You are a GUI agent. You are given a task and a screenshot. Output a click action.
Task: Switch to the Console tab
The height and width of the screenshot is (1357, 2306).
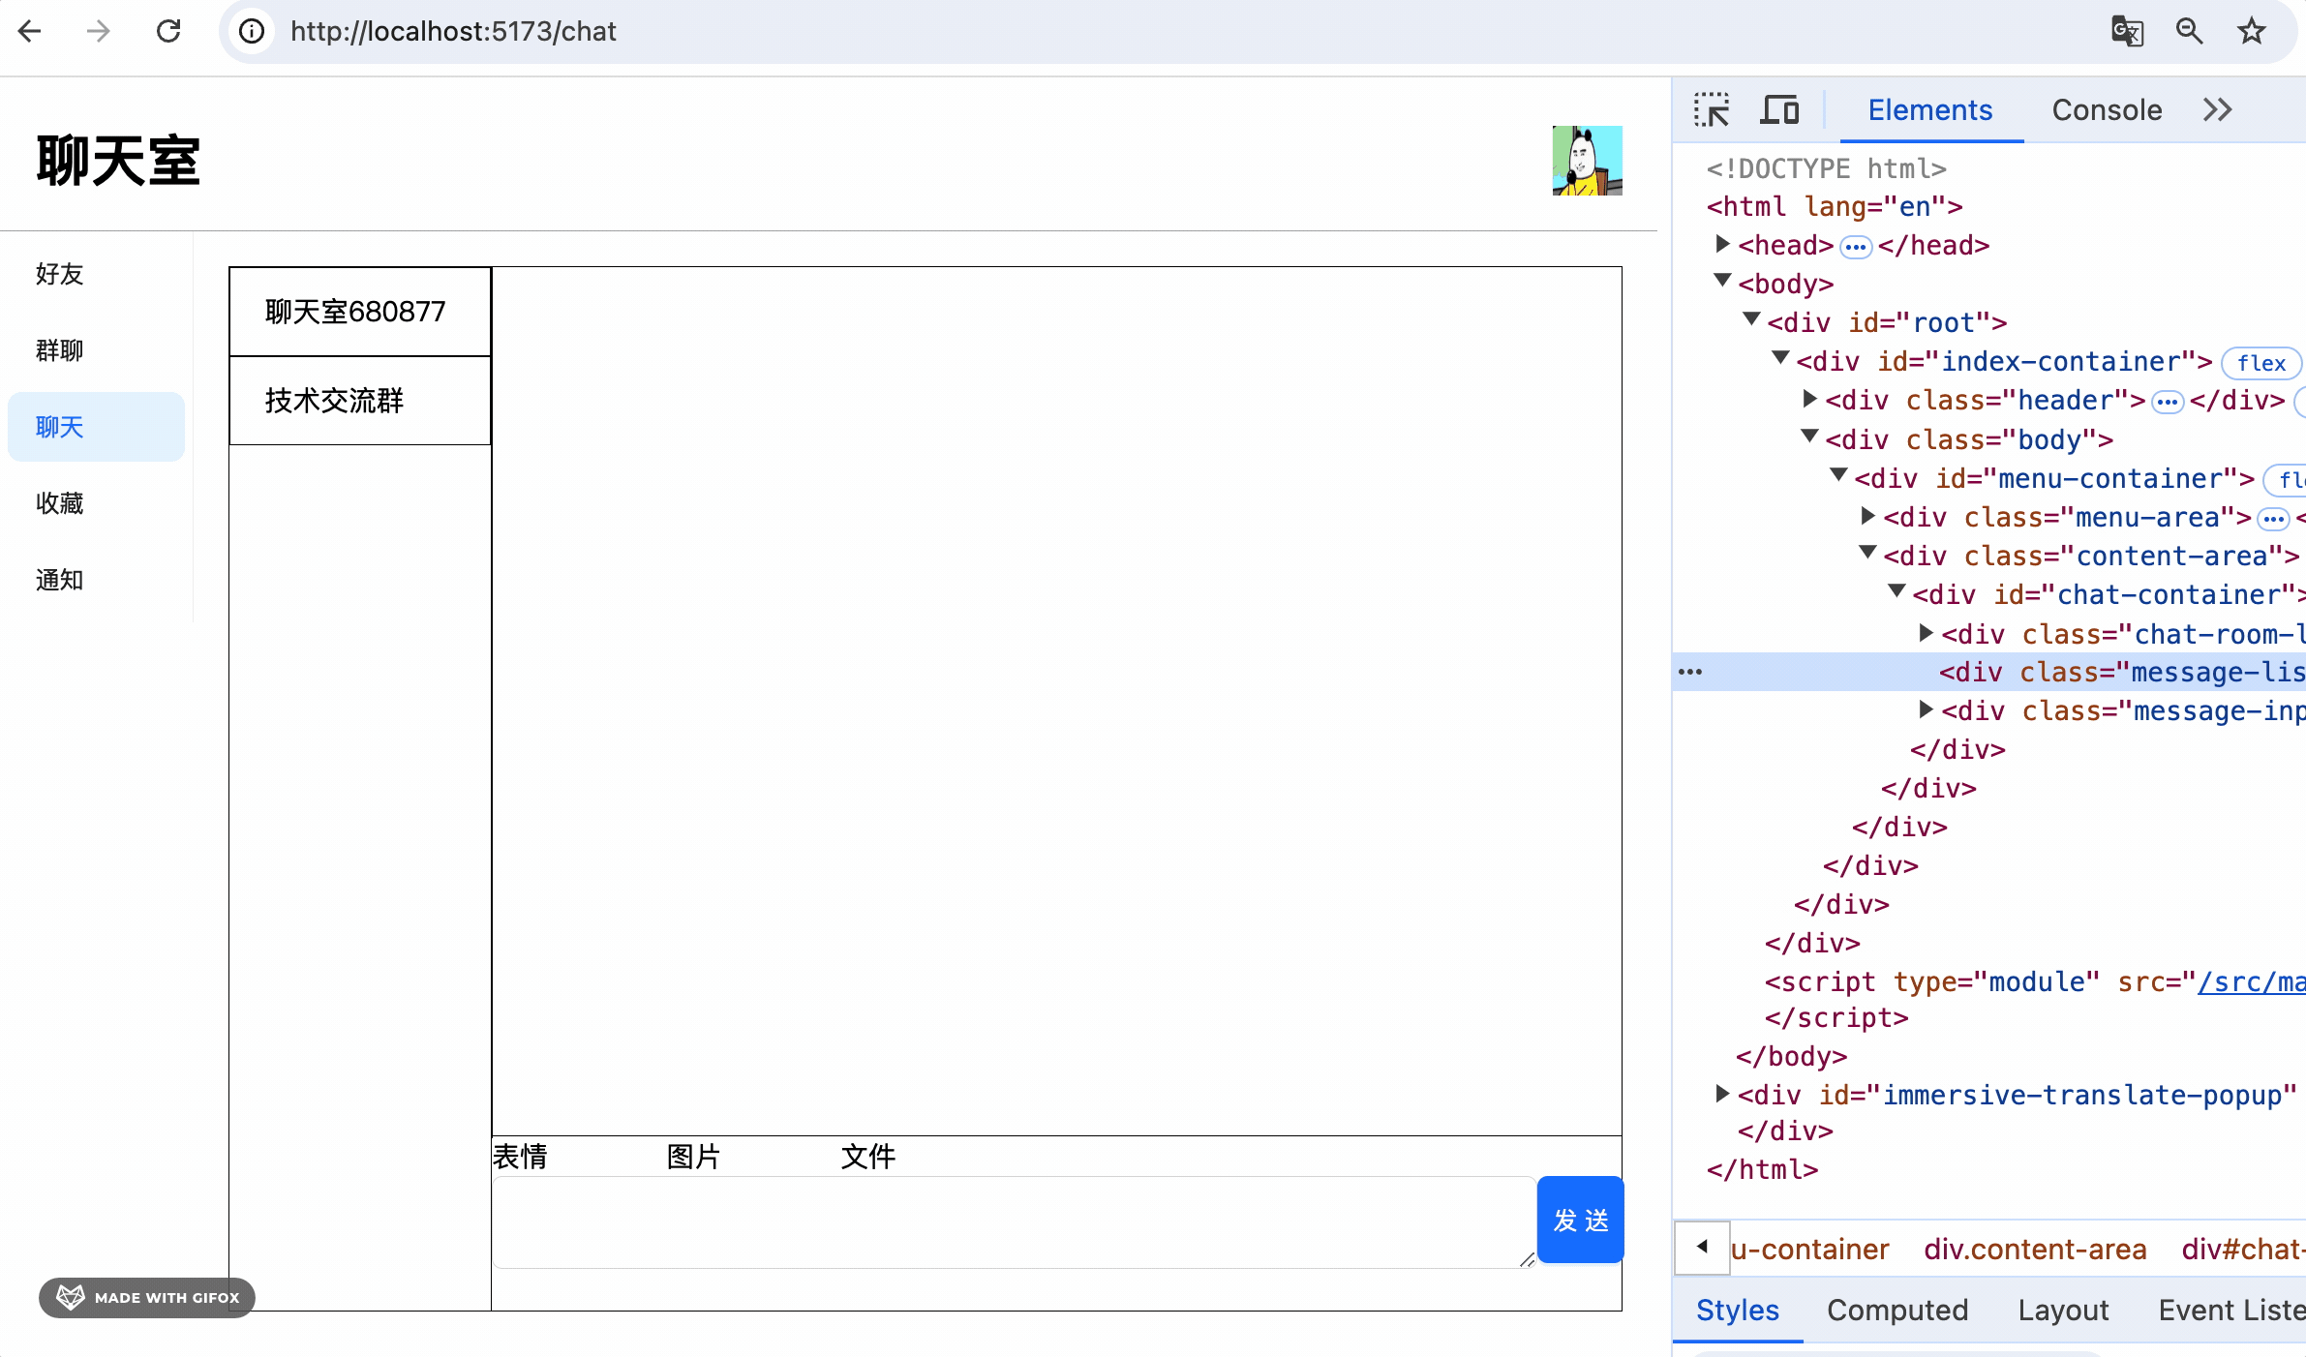click(2107, 109)
